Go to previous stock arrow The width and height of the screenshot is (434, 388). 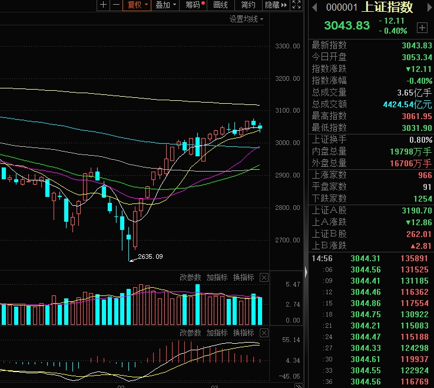tap(314, 7)
